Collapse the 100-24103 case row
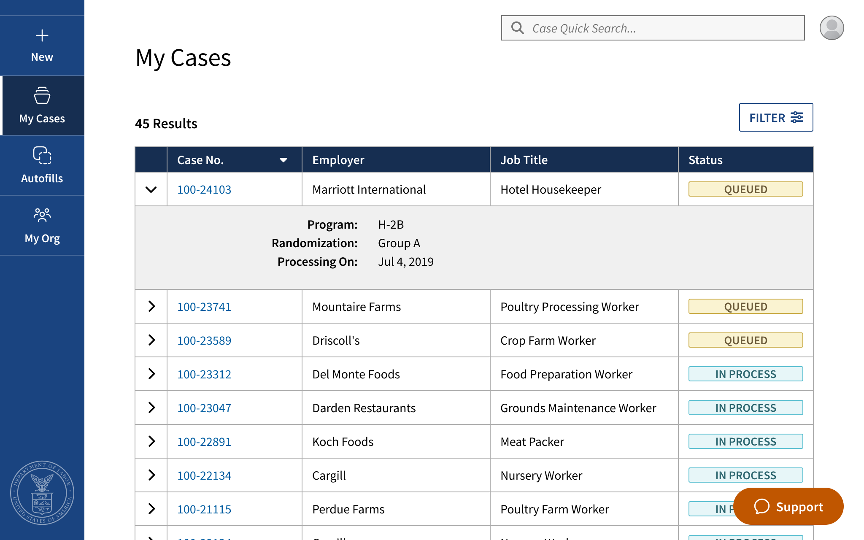This screenshot has width=864, height=540. coord(151,189)
